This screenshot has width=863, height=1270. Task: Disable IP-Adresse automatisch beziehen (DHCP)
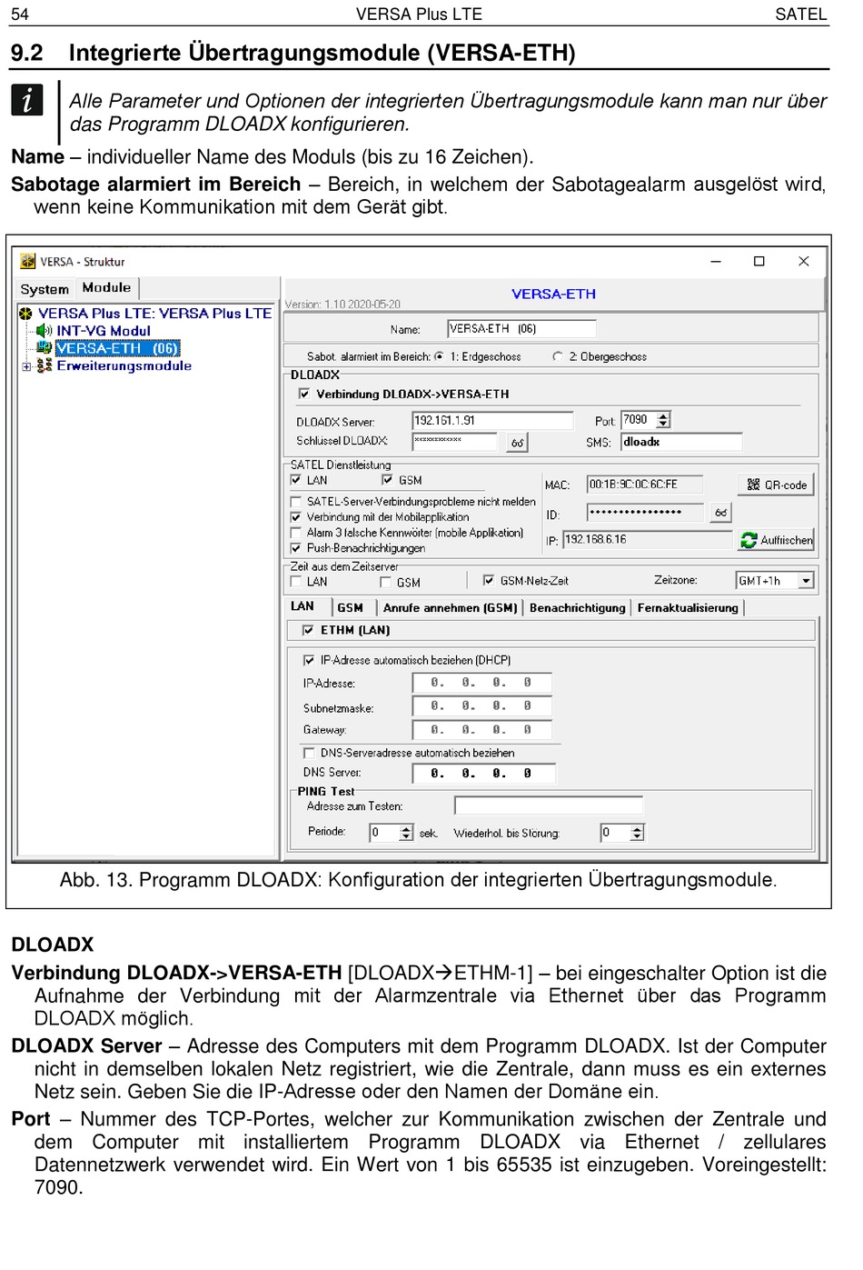coord(309,661)
